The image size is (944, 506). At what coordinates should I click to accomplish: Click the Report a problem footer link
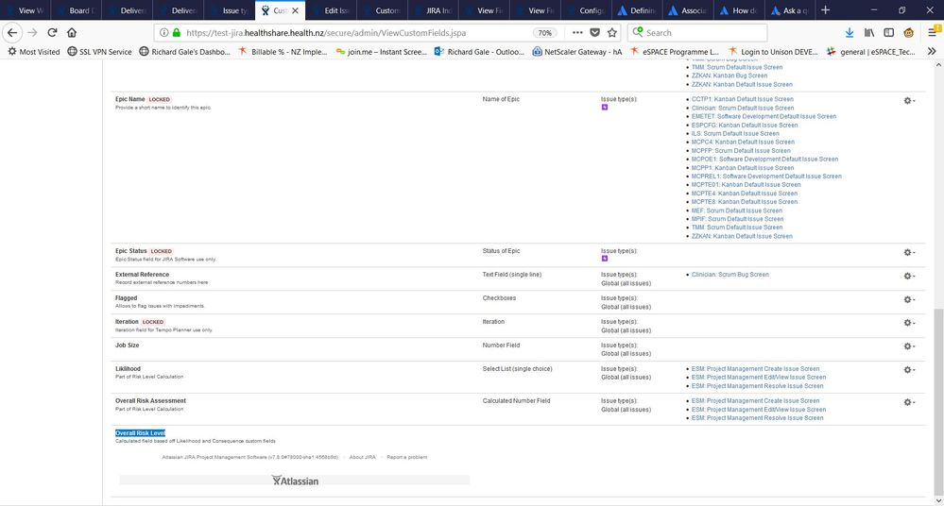point(407,457)
